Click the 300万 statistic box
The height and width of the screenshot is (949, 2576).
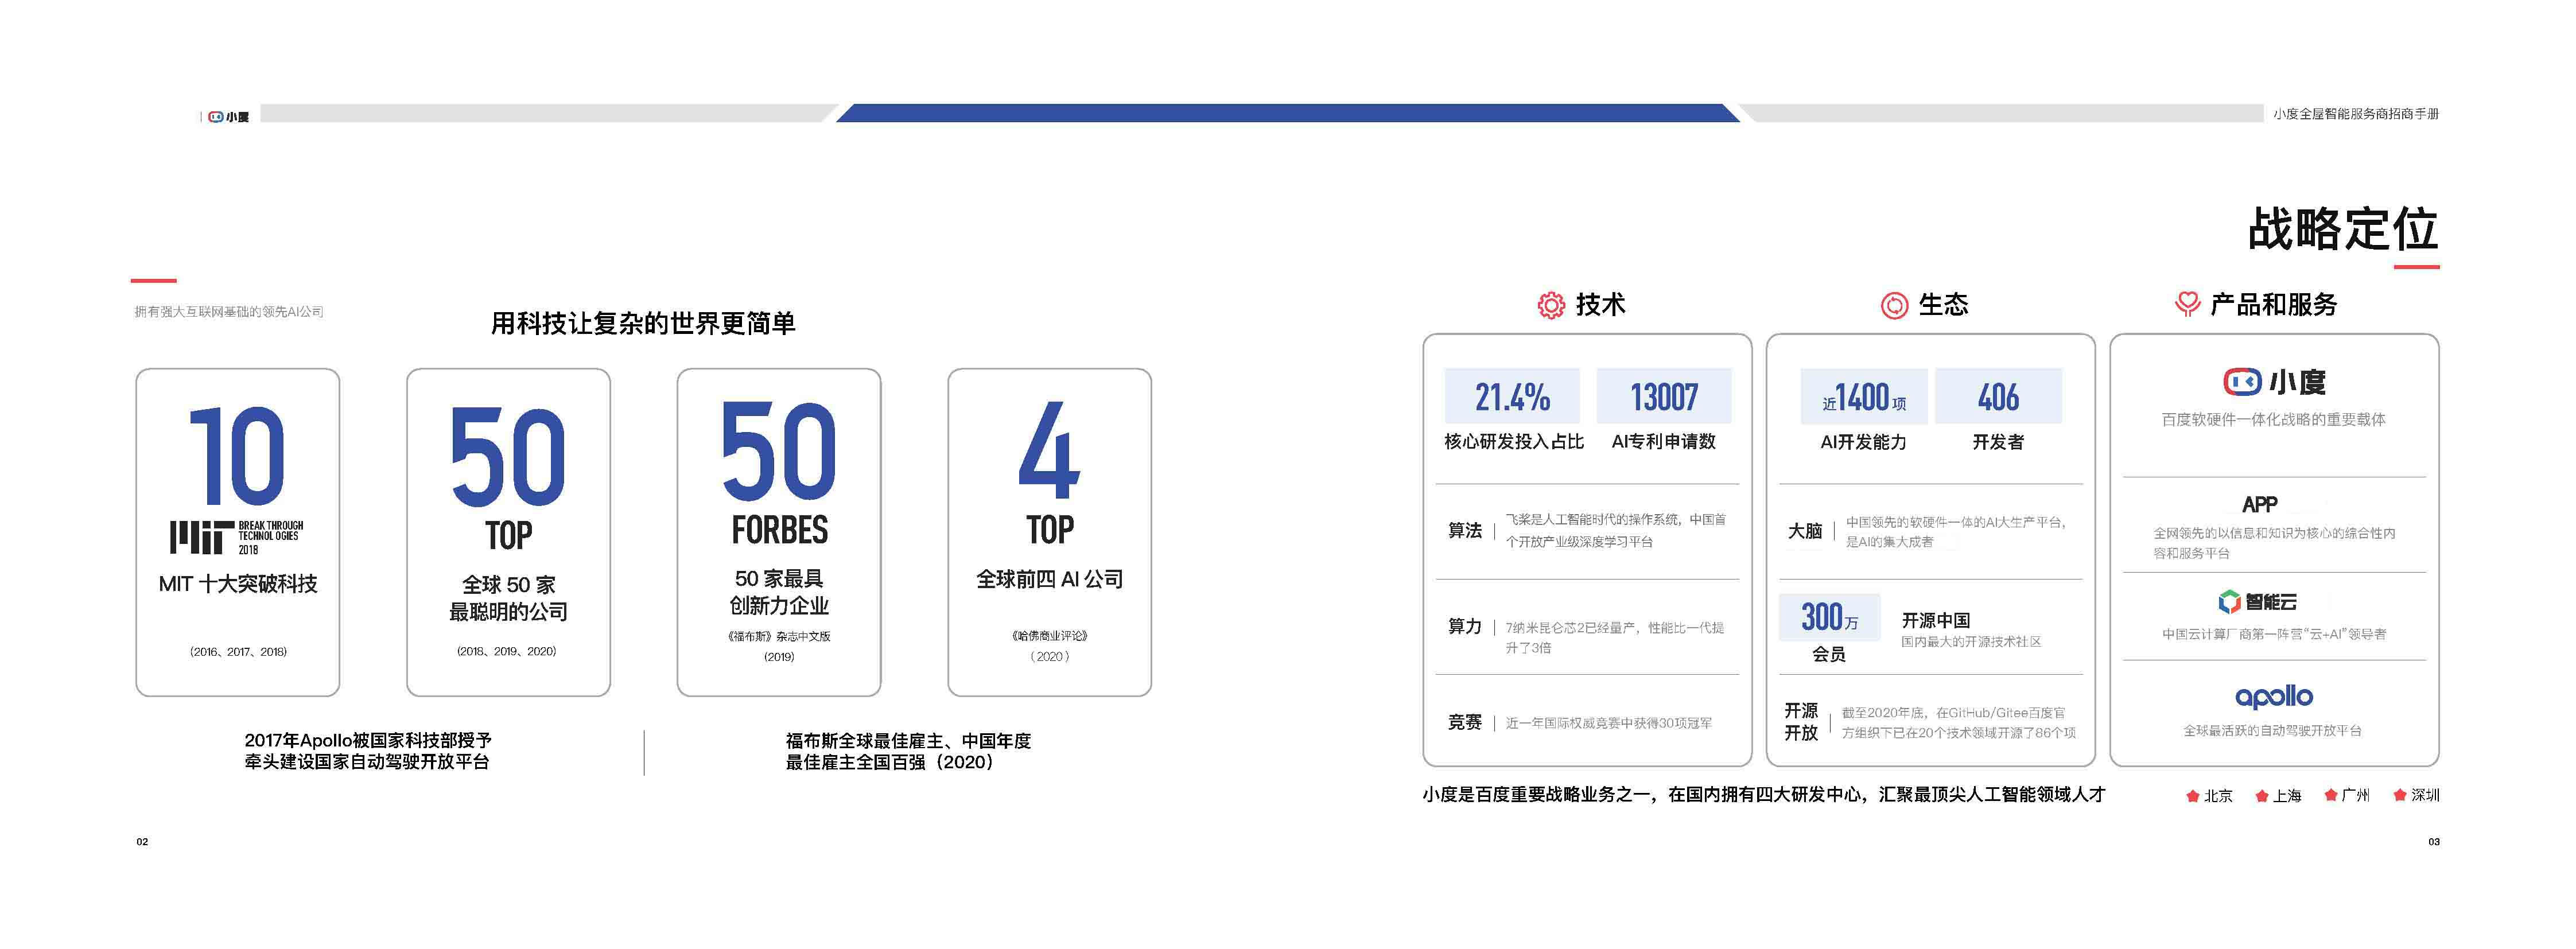pyautogui.click(x=1829, y=617)
